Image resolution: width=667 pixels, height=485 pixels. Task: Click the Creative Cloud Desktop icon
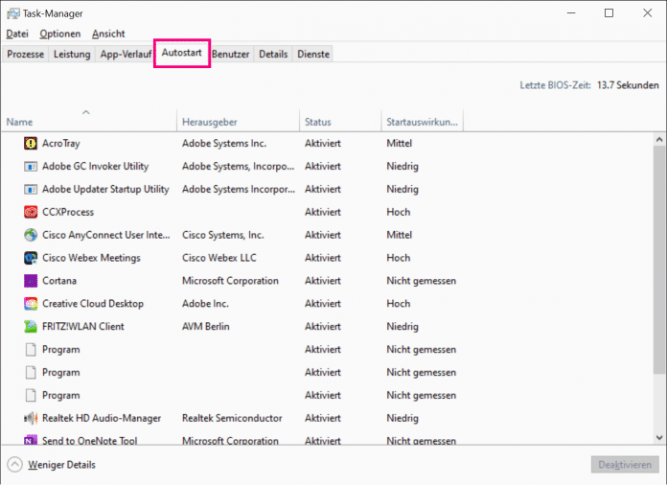point(30,304)
